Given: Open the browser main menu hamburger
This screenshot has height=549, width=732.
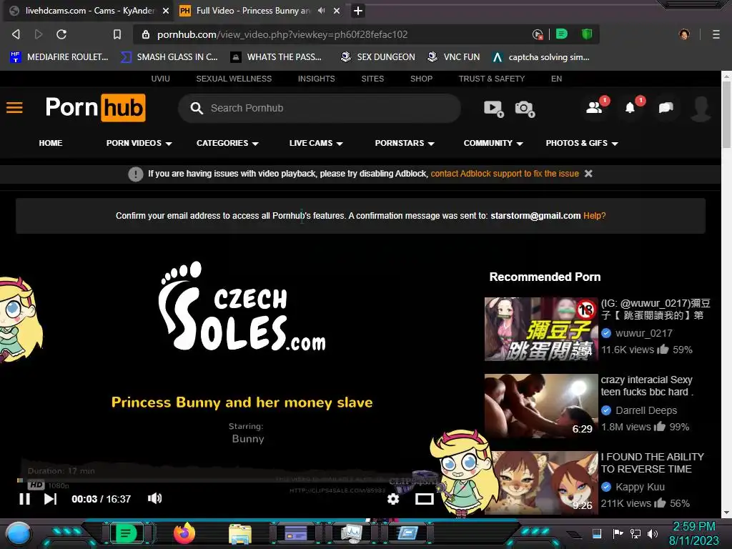Looking at the screenshot, I should 716,34.
